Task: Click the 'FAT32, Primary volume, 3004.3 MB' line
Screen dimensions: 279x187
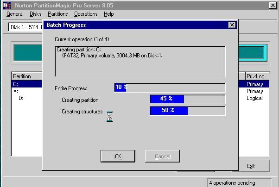Action: click(112, 56)
